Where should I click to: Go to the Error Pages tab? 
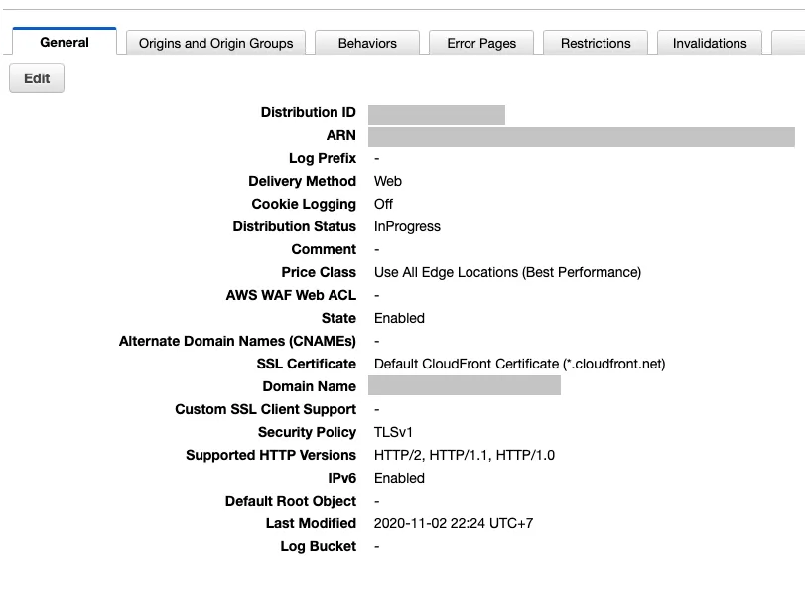click(481, 43)
